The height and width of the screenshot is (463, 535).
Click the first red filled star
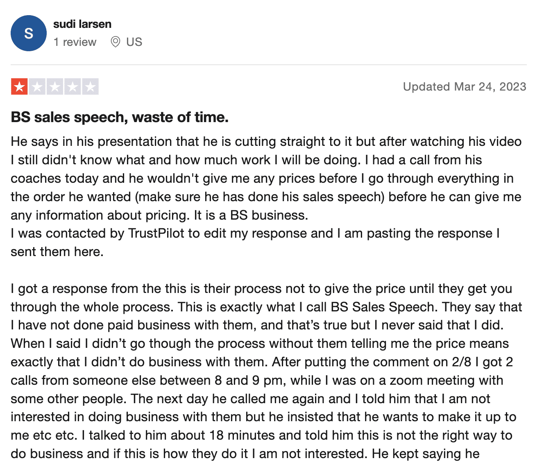19,86
